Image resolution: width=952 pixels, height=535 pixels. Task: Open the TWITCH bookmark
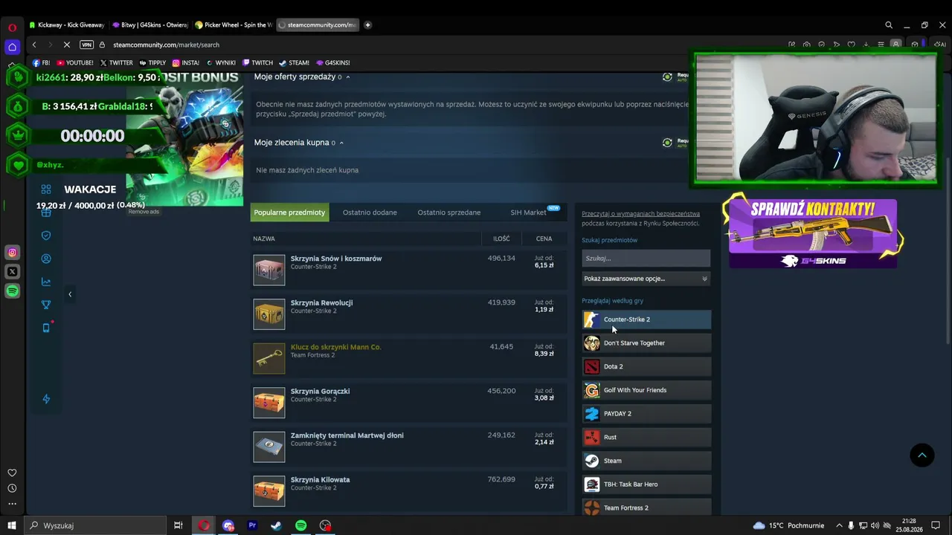point(257,63)
